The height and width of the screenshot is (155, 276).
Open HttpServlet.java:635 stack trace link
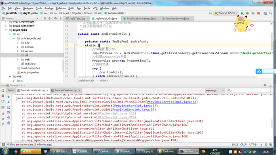tap(116, 113)
